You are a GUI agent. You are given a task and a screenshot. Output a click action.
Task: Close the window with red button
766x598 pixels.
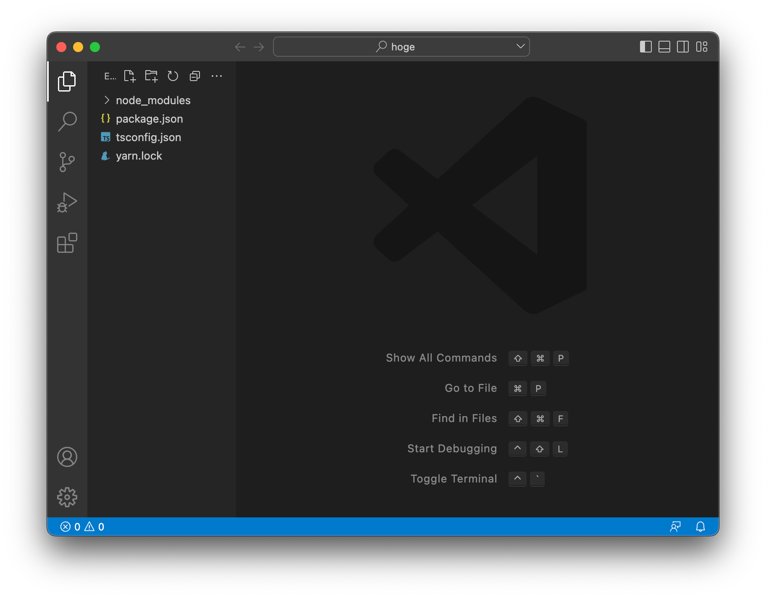[61, 47]
